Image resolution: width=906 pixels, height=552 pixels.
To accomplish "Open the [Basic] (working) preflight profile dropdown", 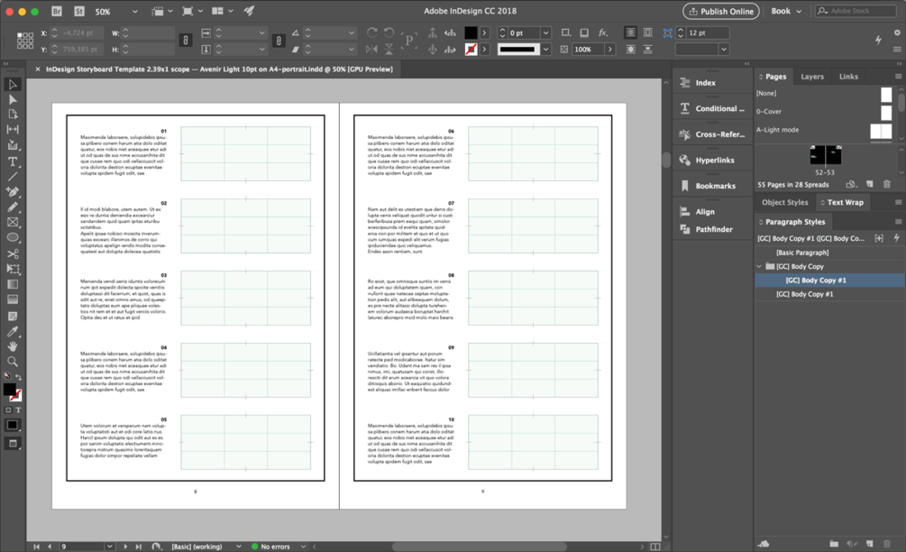I will pyautogui.click(x=238, y=547).
